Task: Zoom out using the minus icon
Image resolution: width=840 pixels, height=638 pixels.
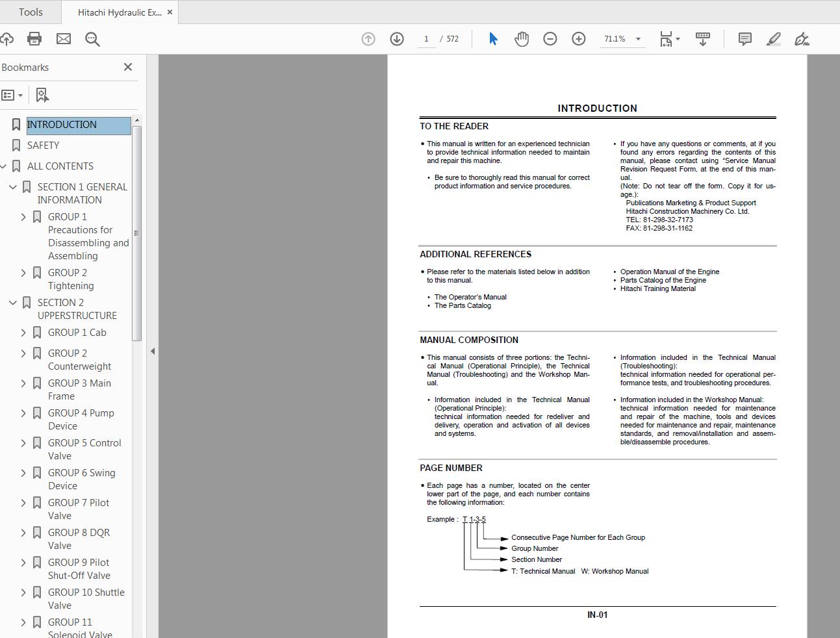Action: point(550,39)
